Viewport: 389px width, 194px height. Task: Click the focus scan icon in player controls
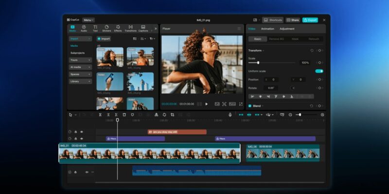click(x=224, y=104)
